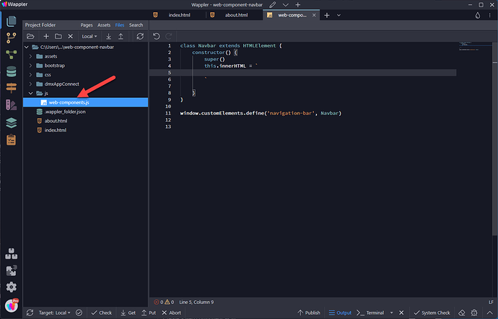Open the project selector chevron in title bar
498x319 pixels.
click(286, 5)
